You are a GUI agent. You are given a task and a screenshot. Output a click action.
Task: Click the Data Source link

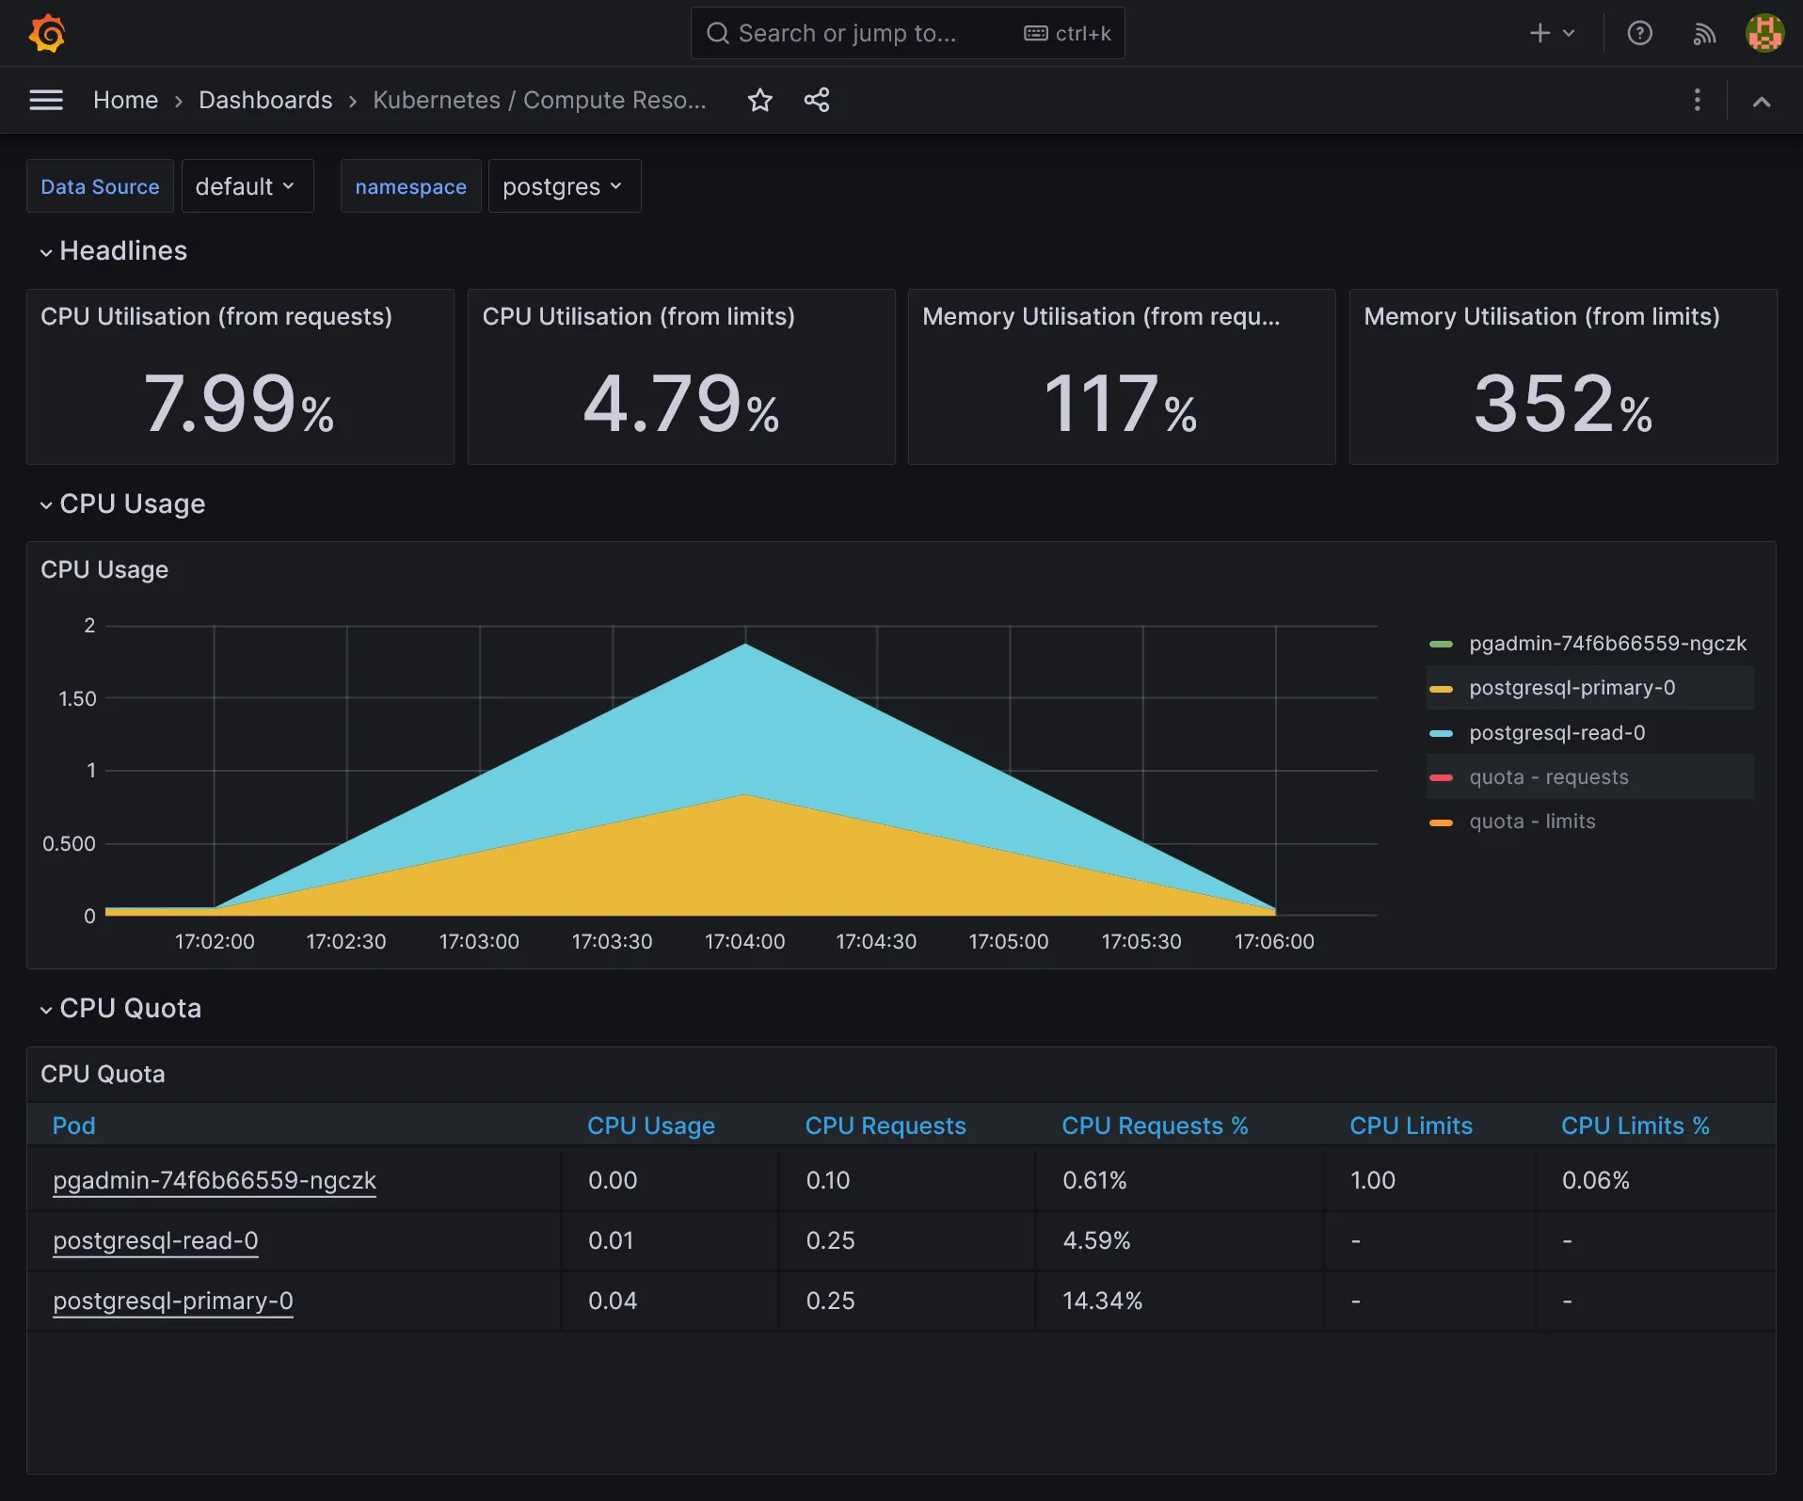click(x=100, y=185)
